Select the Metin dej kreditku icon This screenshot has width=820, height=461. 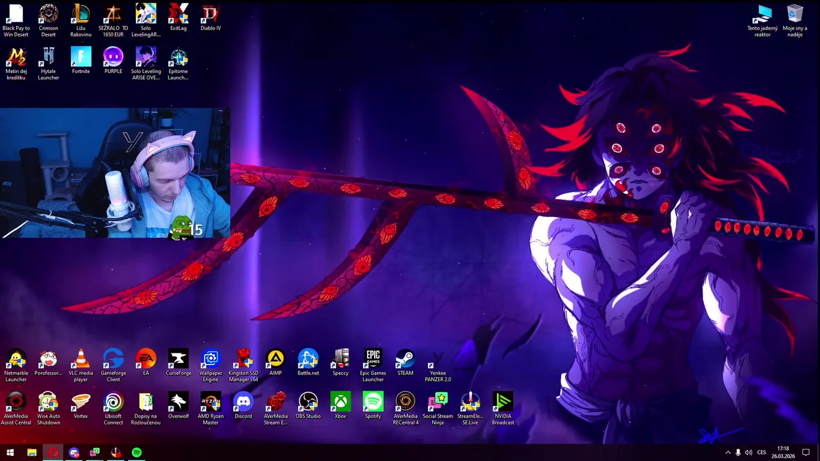pos(16,63)
